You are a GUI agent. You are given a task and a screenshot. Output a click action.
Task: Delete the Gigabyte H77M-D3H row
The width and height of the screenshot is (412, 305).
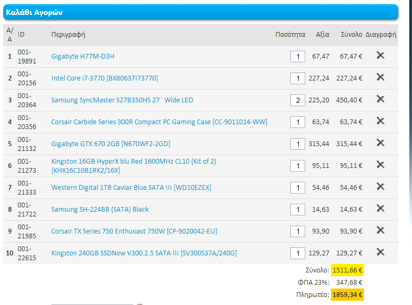click(x=381, y=55)
